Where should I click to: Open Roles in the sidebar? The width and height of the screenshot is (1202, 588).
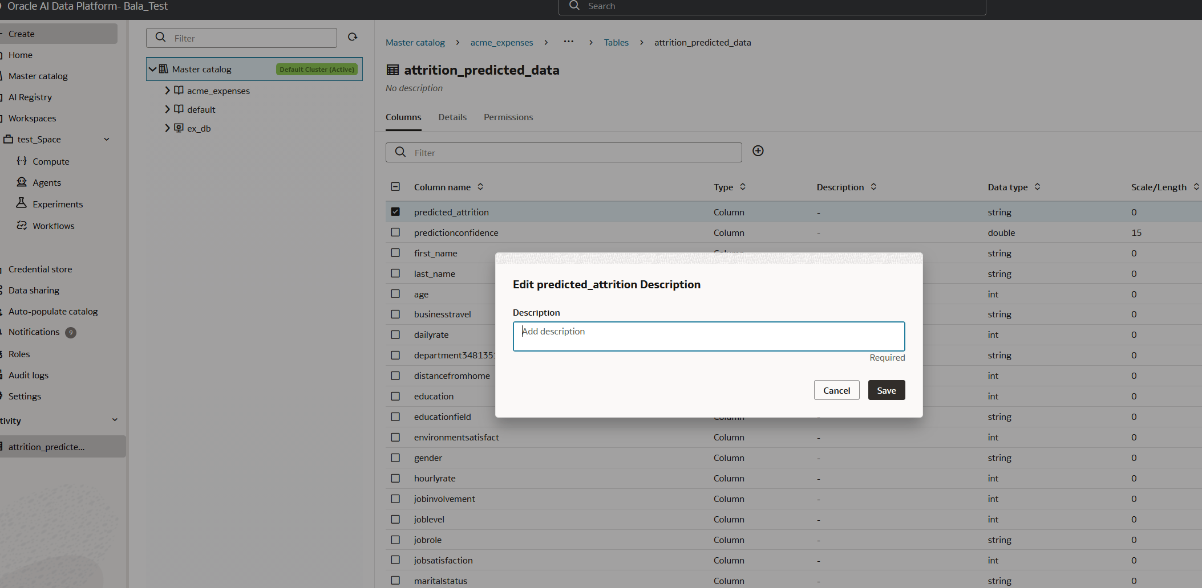point(19,354)
